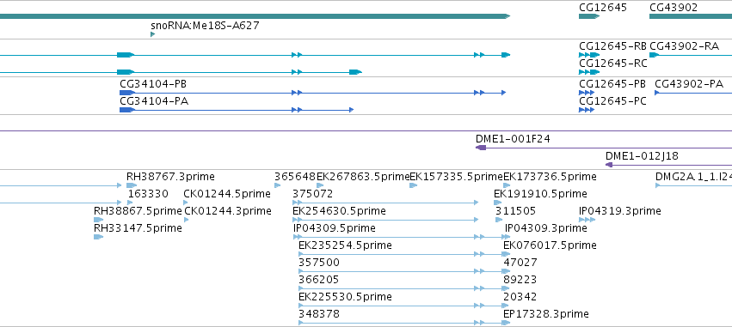Select the IP04319.3prime triple-arrow glyph
Viewport: 732px width, 327px height.
(587, 220)
